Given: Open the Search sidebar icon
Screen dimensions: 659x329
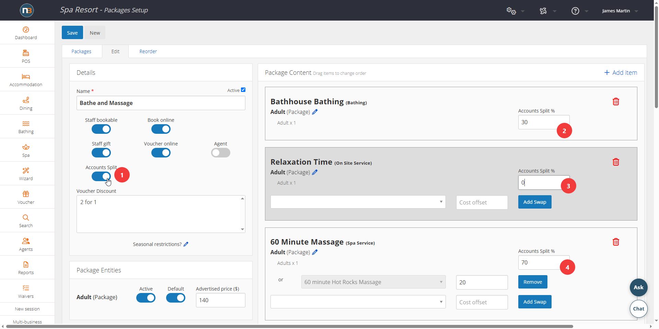Looking at the screenshot, I should click(x=26, y=218).
